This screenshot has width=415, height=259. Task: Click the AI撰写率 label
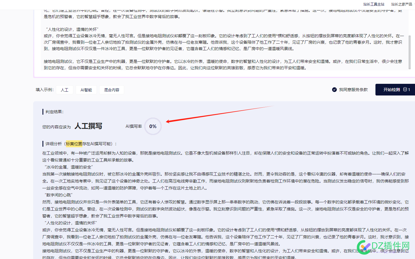pos(134,126)
